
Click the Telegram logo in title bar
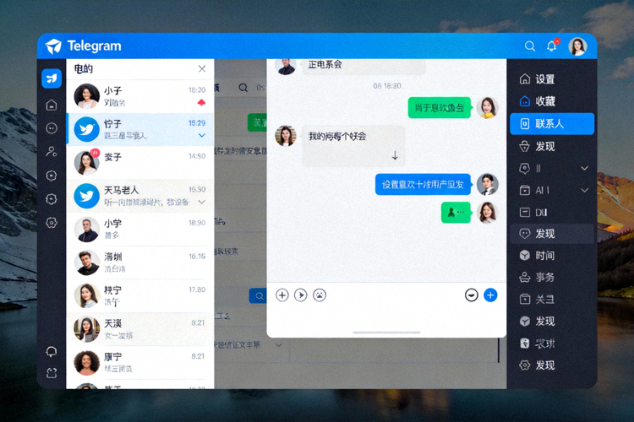(53, 46)
